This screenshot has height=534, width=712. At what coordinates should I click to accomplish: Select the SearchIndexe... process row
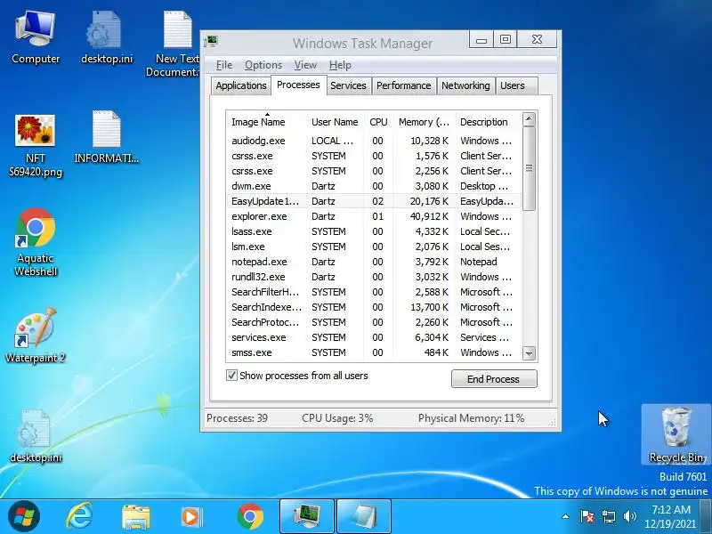tap(374, 307)
